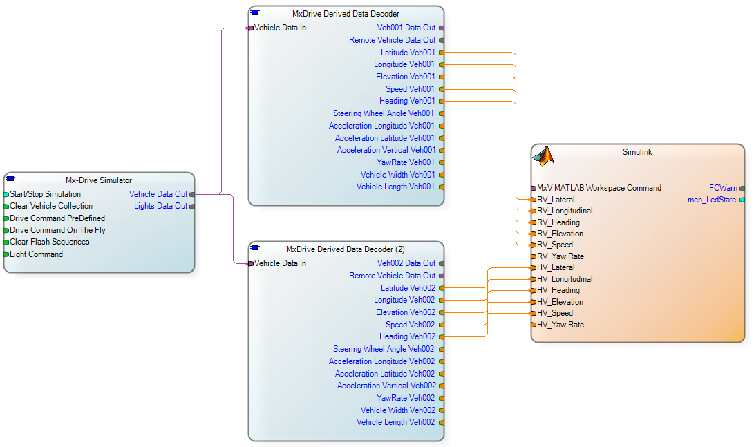Viewport: 754px width, 447px height.
Task: Click the Acceleration Longitude Veh001 label
Action: click(381, 126)
